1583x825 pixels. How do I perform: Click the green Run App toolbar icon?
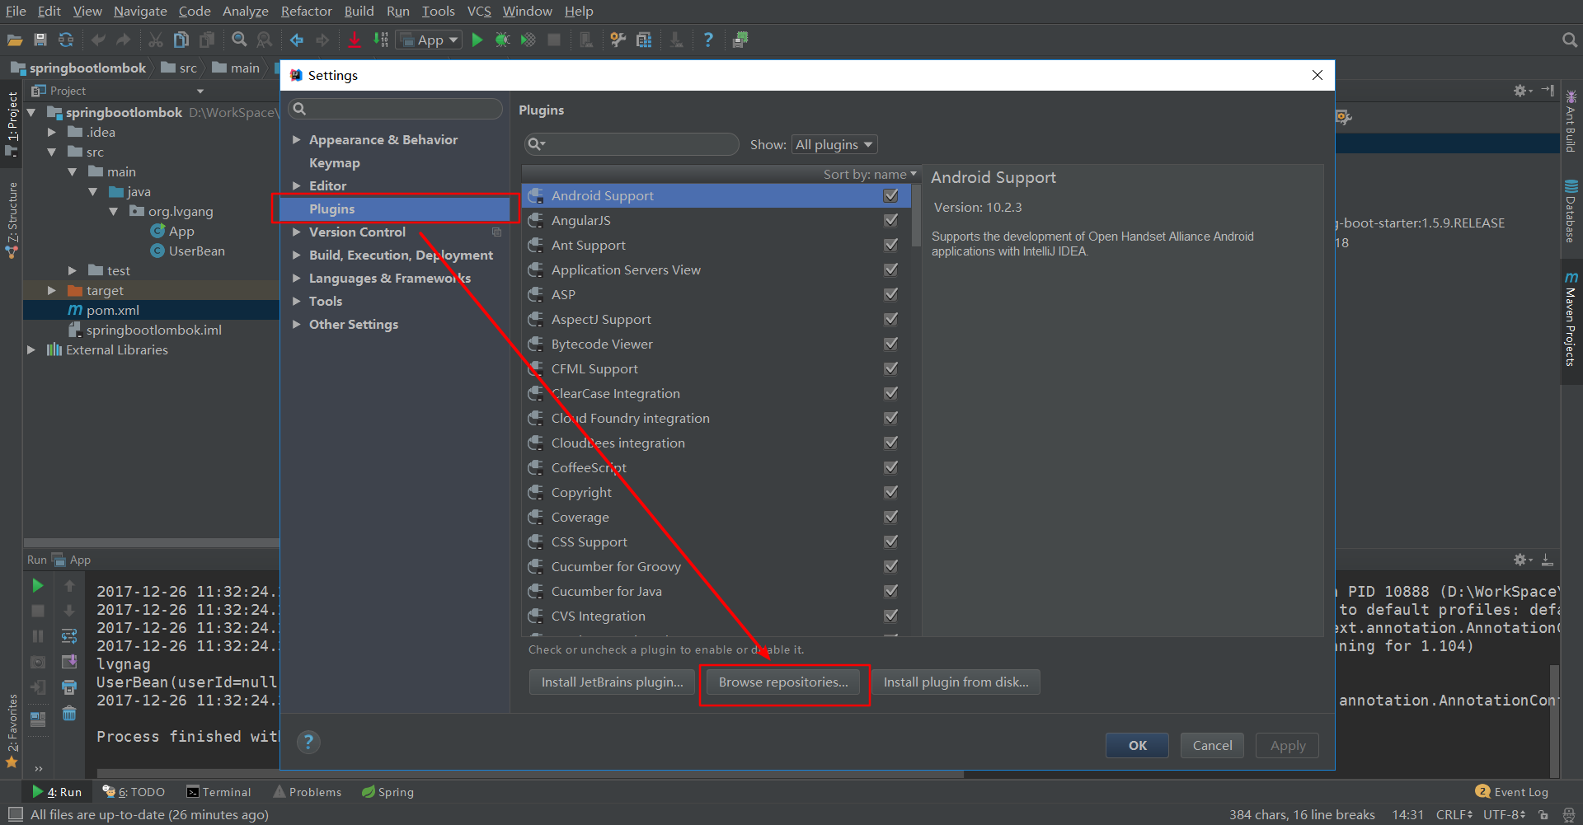click(x=477, y=40)
